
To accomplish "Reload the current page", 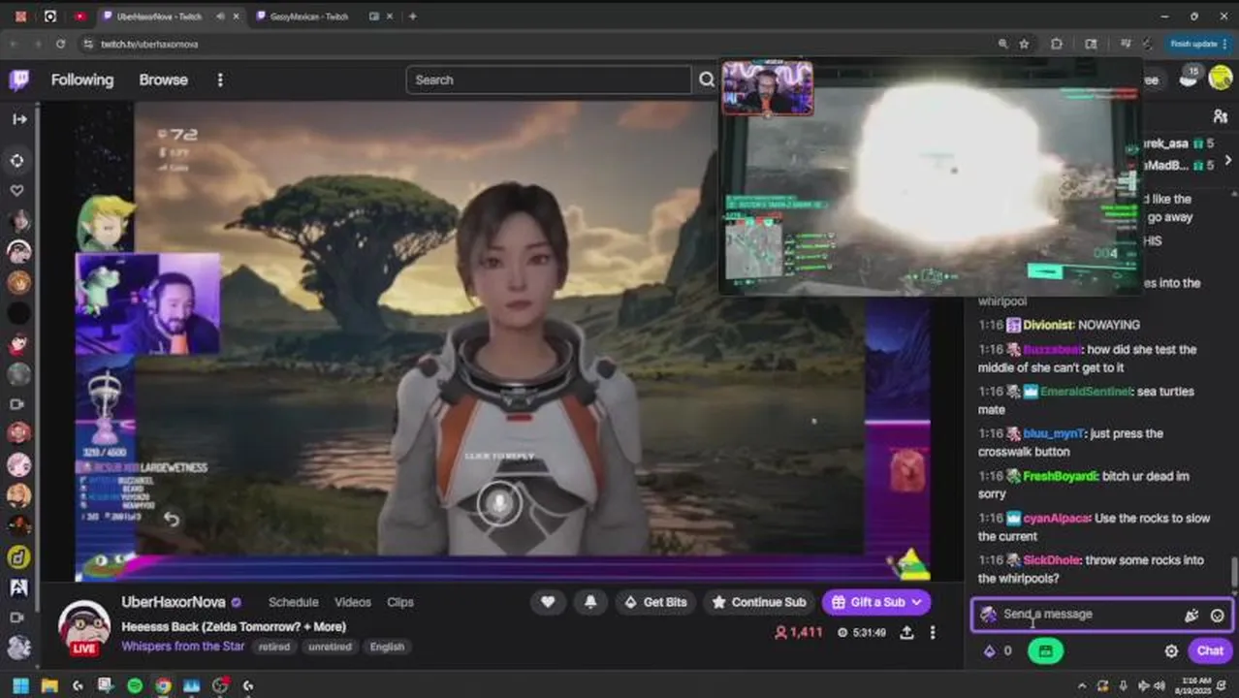I will (x=60, y=44).
